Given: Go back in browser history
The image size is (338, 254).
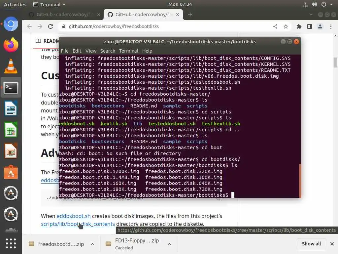Looking at the screenshot, I should [29, 26].
